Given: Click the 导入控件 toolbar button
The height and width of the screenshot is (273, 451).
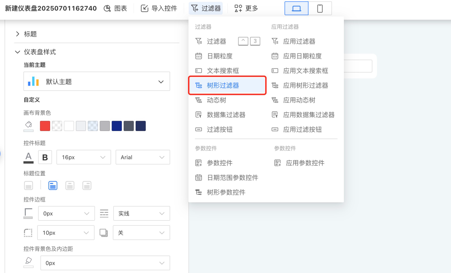Looking at the screenshot, I should 159,8.
